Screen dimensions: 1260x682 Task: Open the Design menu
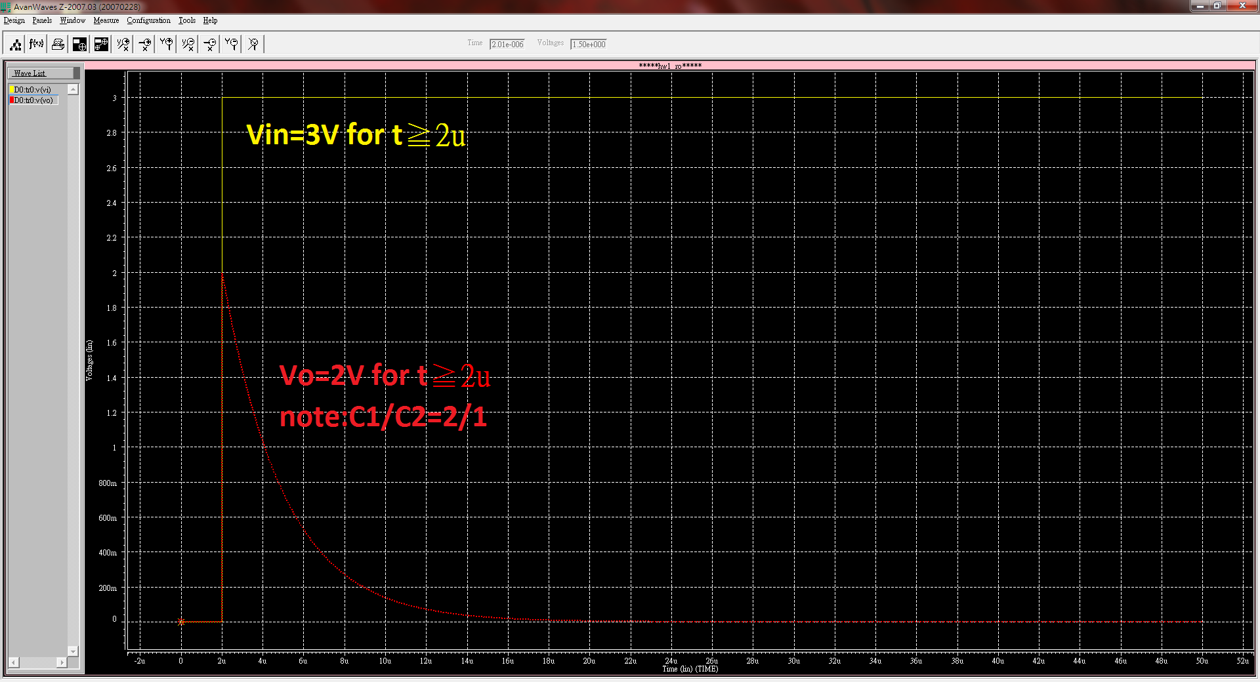[14, 20]
